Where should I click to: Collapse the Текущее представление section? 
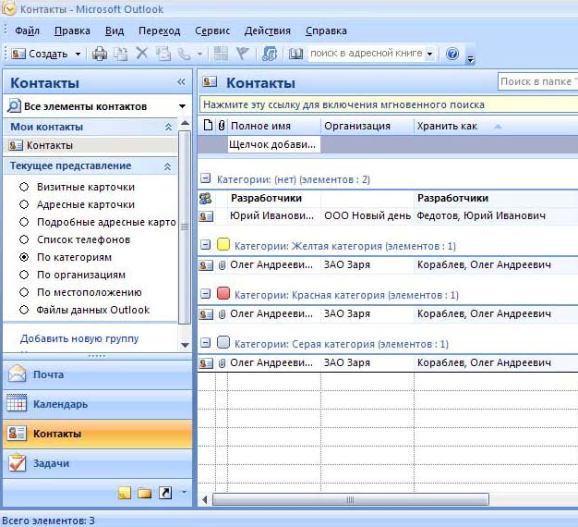pos(167,166)
